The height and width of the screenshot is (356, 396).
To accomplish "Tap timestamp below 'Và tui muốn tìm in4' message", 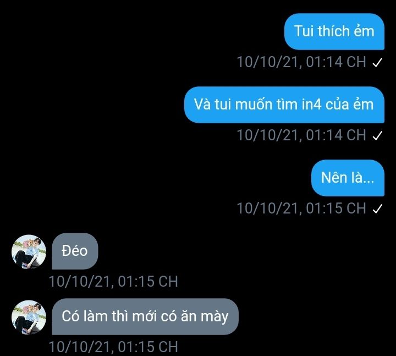I will point(301,135).
